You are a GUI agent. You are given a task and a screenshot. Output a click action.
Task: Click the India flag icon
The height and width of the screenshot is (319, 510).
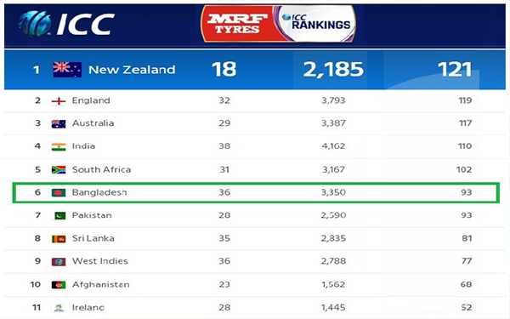pos(59,147)
